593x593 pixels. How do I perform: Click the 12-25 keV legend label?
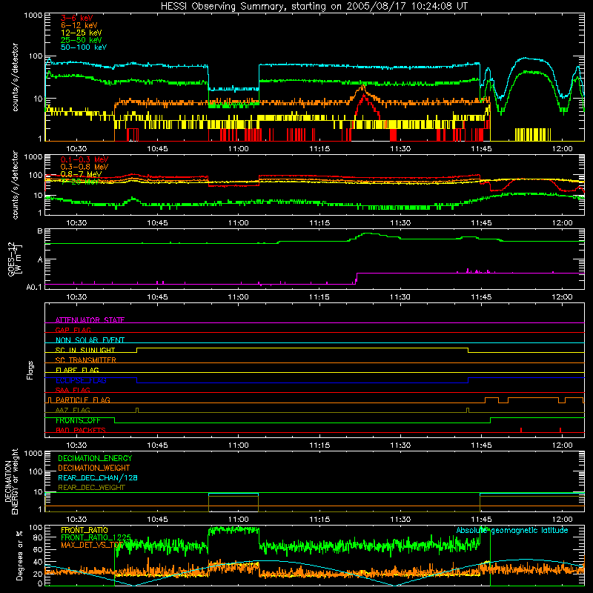click(82, 33)
